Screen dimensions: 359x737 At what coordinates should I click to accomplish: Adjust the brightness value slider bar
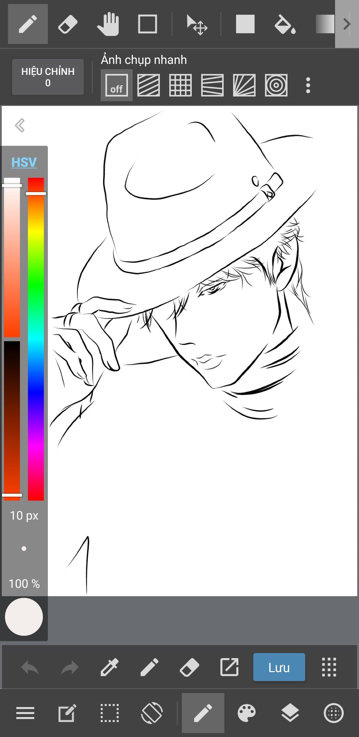pos(12,421)
